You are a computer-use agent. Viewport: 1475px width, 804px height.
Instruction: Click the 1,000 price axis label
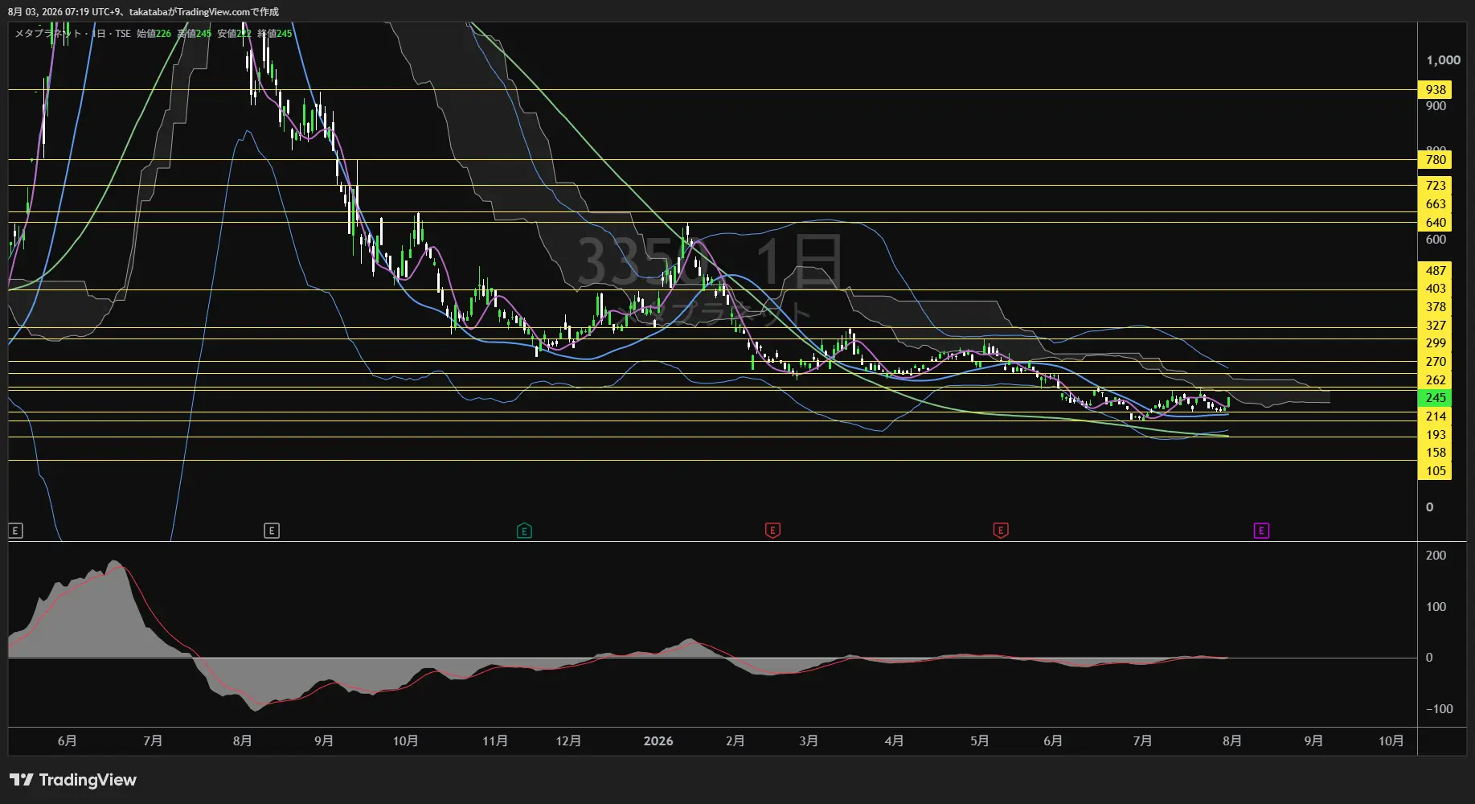click(x=1443, y=60)
